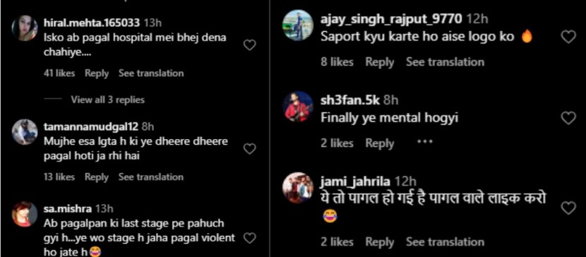The image size is (586, 257).
Task: View the 41 likes on hiral's comment
Action: click(x=59, y=73)
